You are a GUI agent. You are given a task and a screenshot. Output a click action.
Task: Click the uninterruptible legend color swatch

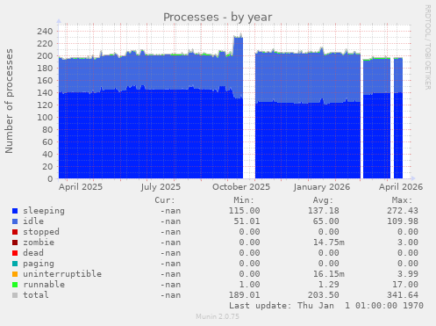[15, 274]
